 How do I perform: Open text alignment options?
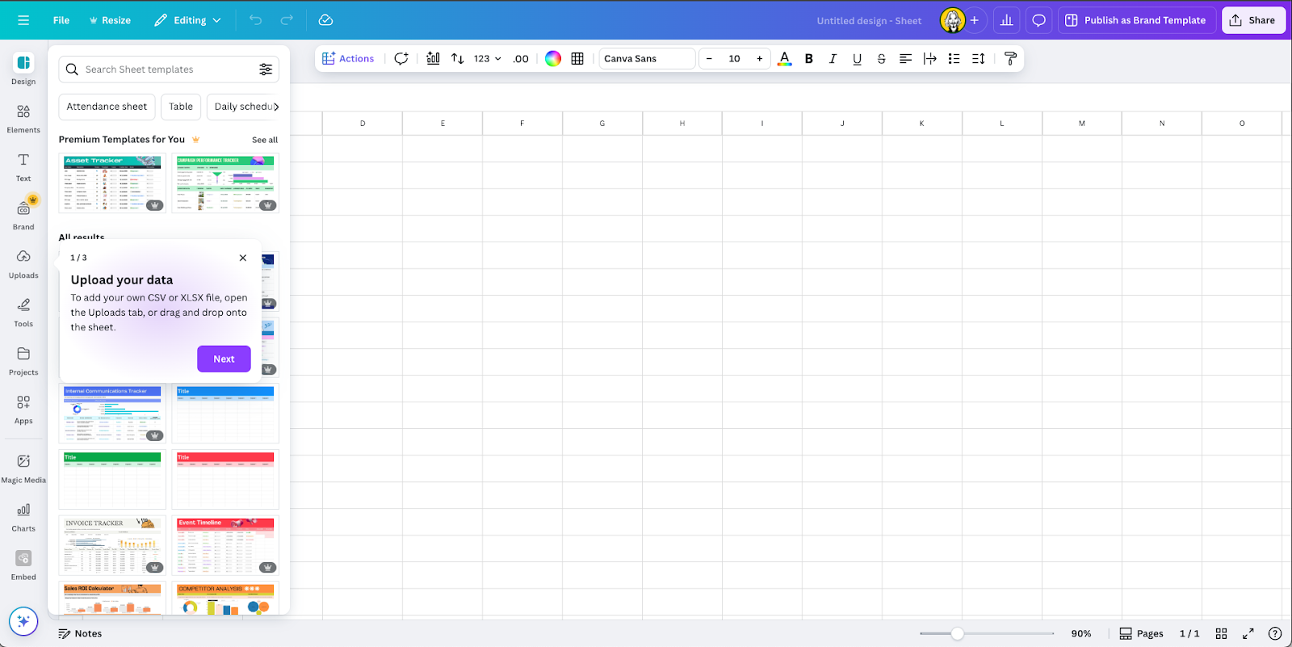point(906,59)
